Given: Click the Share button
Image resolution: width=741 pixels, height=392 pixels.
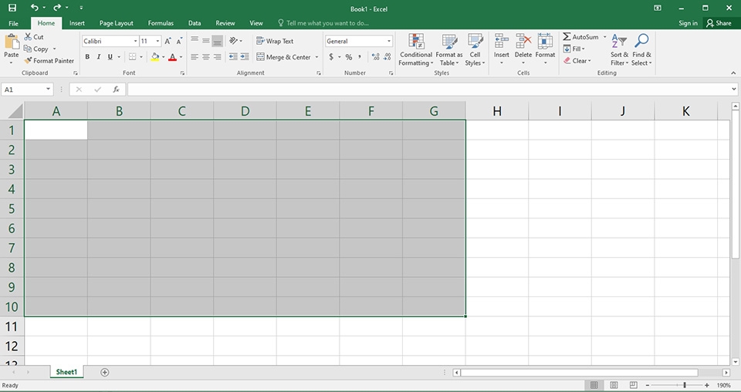Looking at the screenshot, I should pyautogui.click(x=719, y=23).
